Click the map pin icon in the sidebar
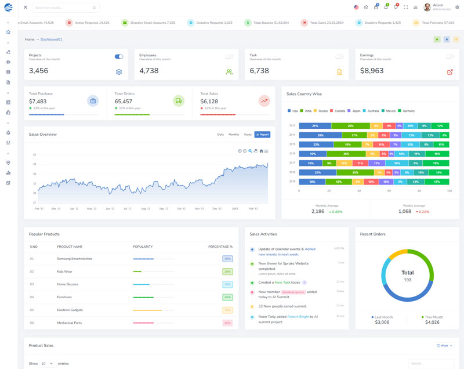This screenshot has height=369, width=464. coord(8,163)
